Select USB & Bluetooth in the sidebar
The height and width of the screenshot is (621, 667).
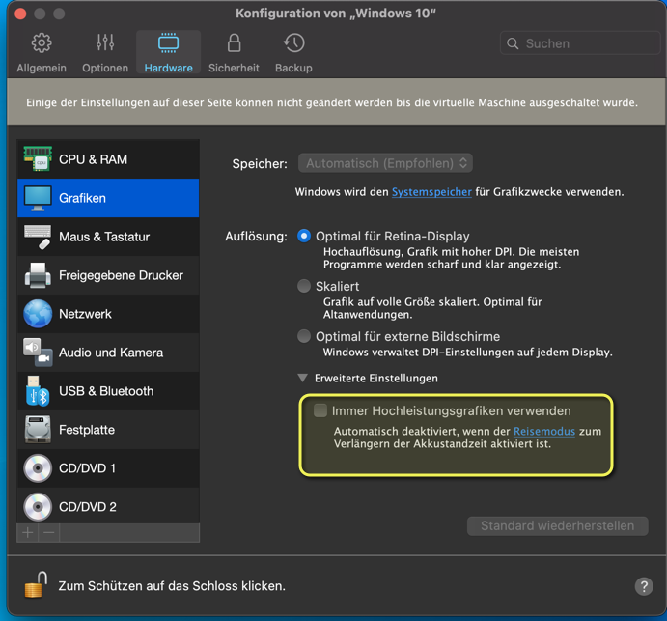pos(108,391)
